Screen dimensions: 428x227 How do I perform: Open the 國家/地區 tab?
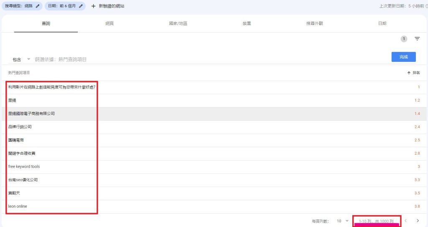click(178, 23)
